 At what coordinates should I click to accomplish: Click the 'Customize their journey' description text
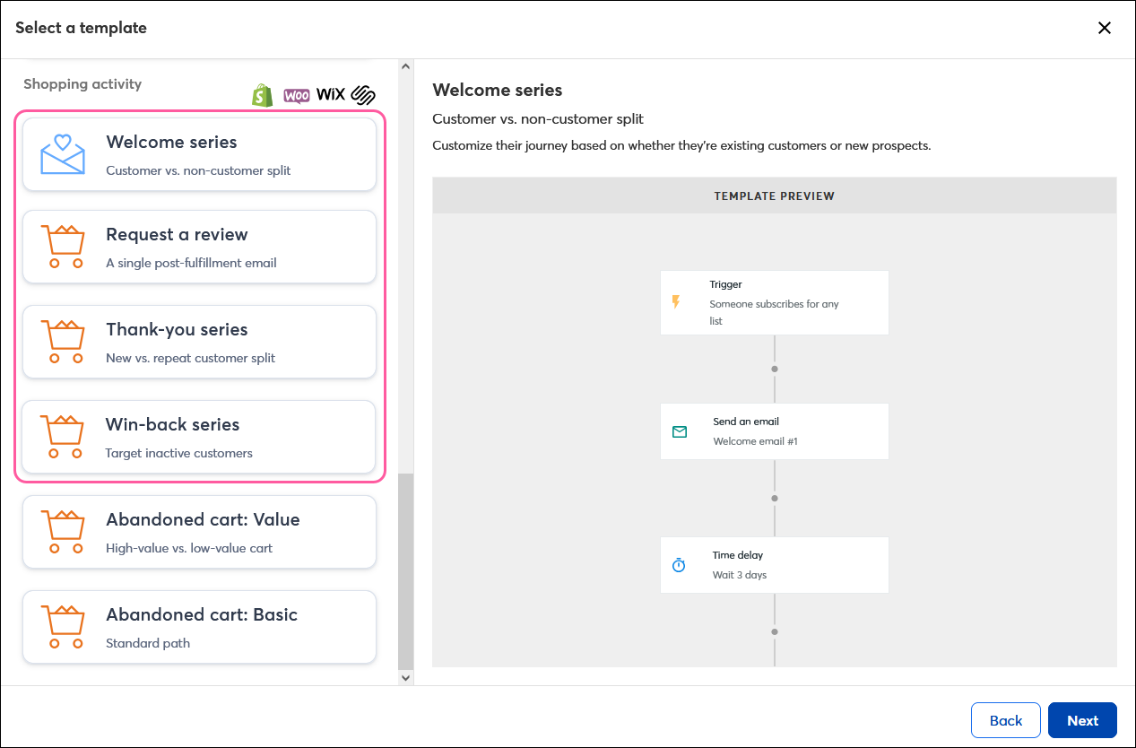point(681,145)
